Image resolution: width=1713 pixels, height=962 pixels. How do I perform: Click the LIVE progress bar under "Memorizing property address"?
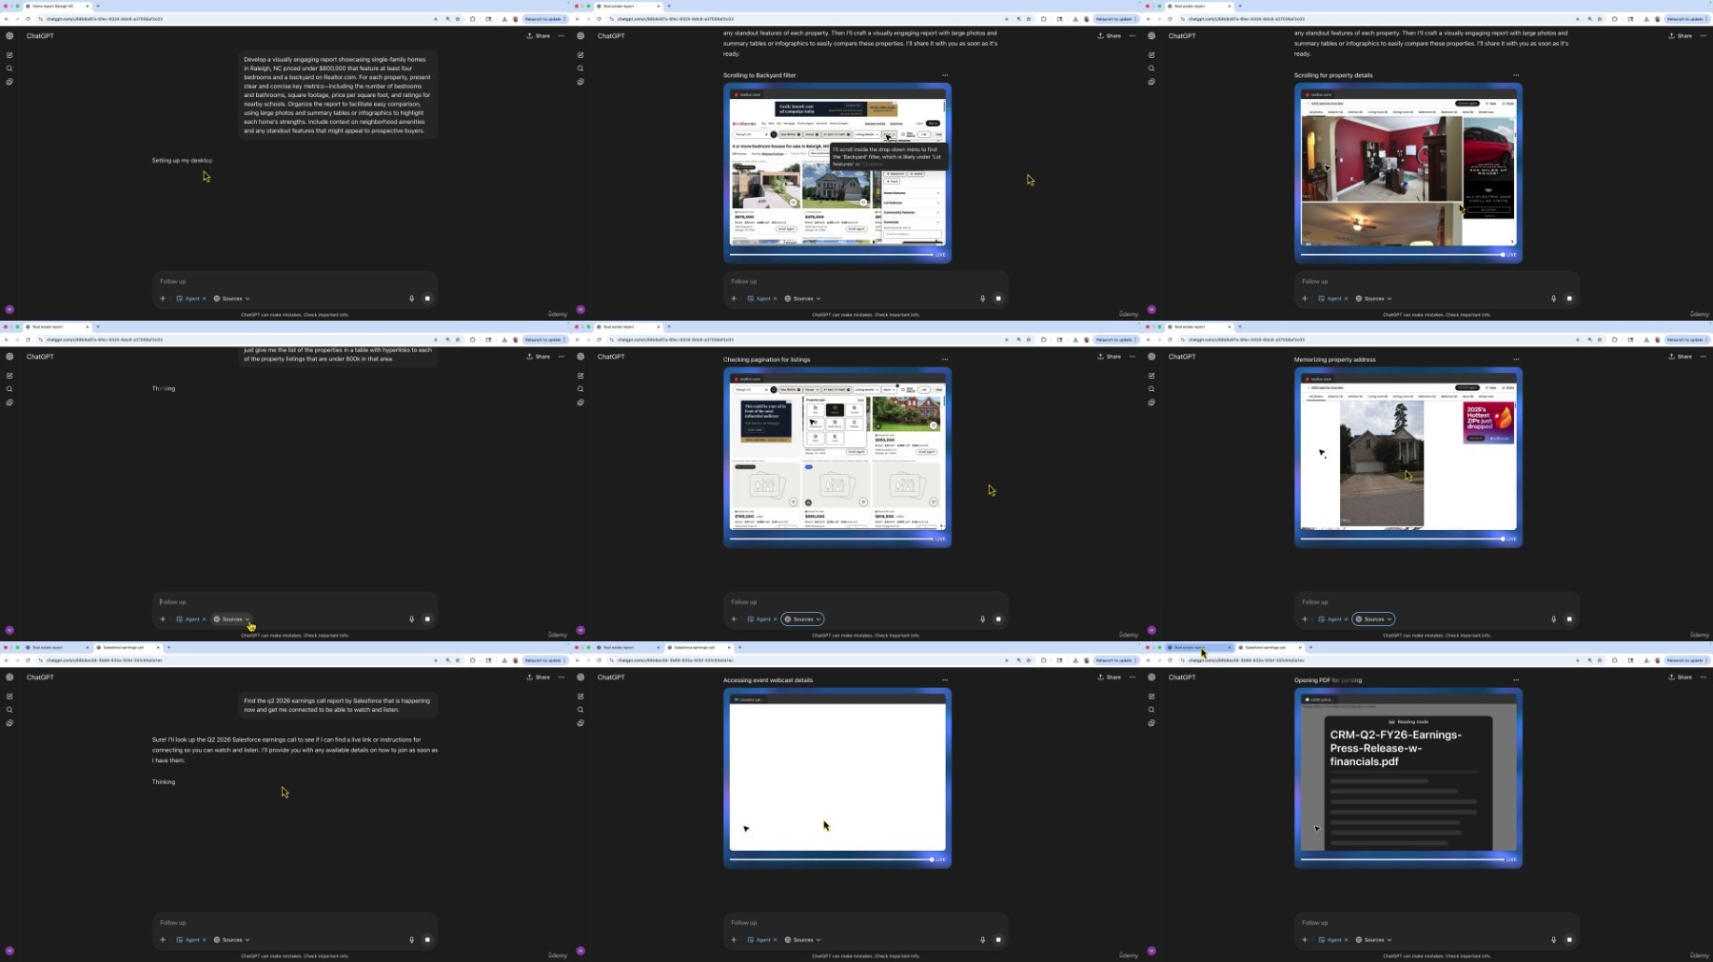(x=1402, y=539)
